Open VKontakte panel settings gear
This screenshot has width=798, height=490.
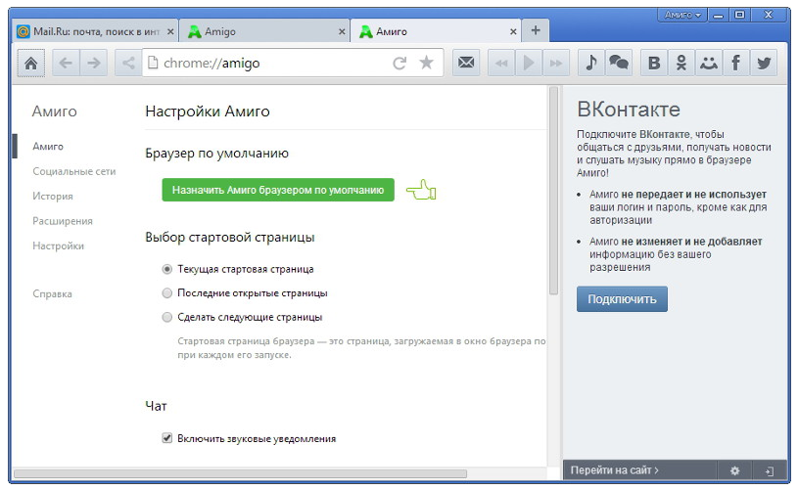[x=735, y=470]
